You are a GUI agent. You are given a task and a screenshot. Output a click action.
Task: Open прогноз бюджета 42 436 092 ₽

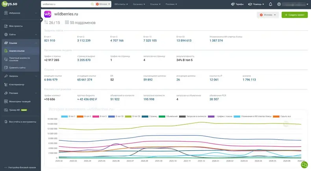click(x=87, y=99)
